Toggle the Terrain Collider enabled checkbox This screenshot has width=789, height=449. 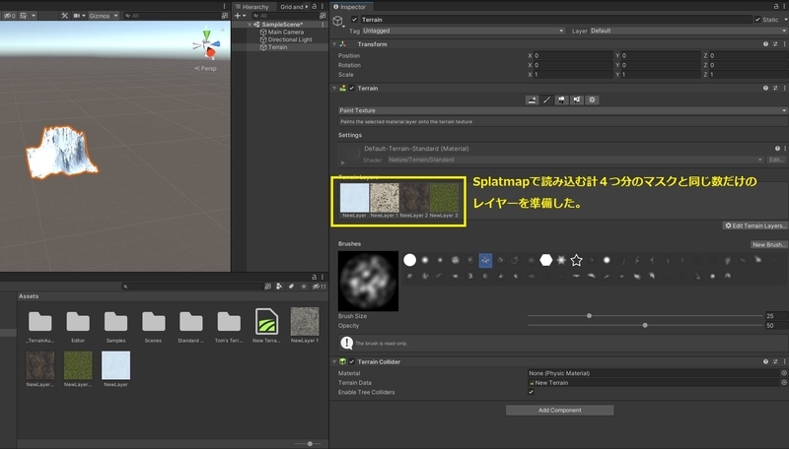[352, 361]
